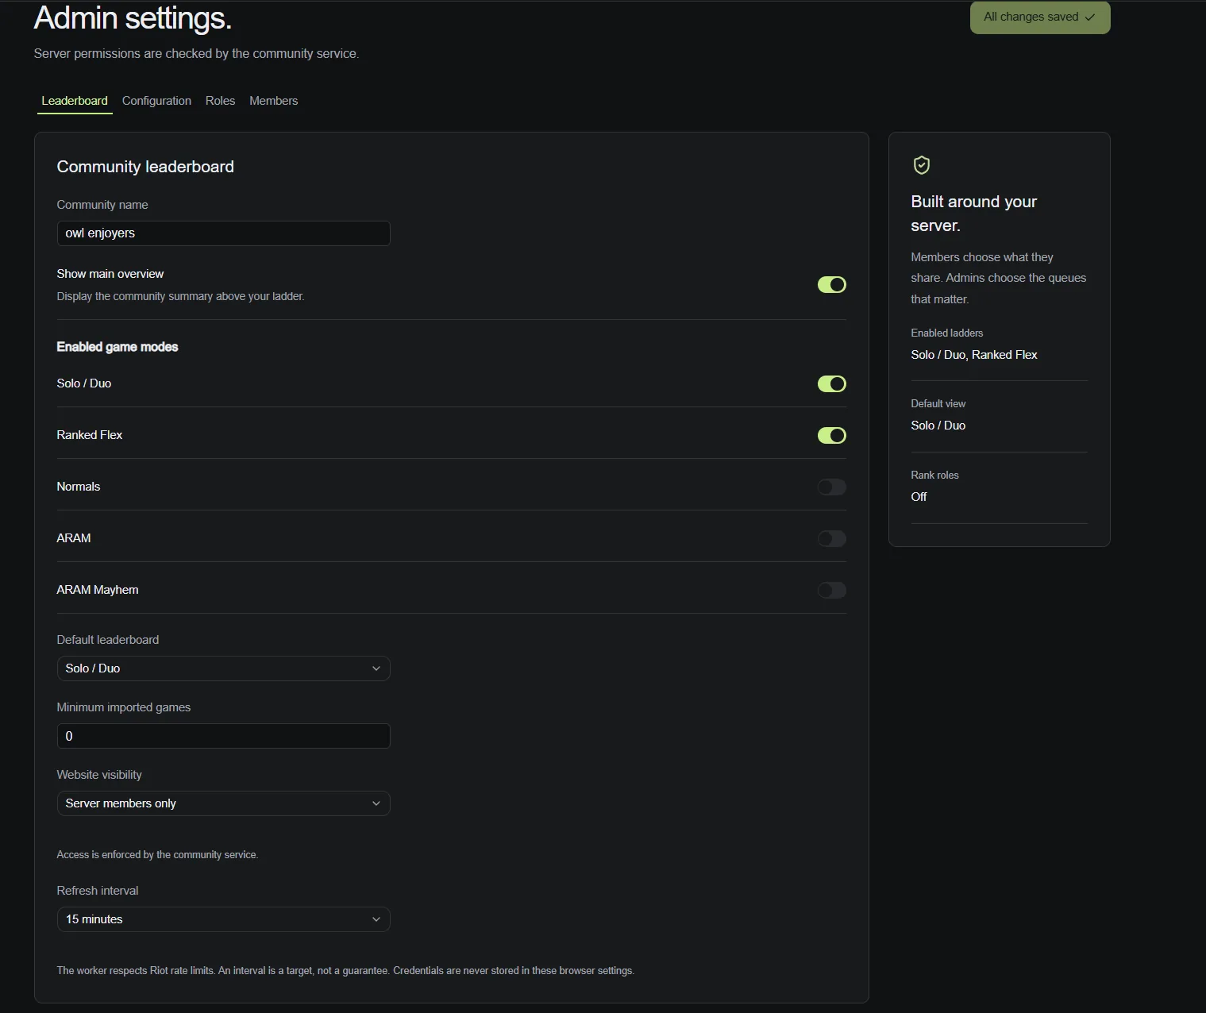Toggle off Show main overview
The image size is (1206, 1013).
click(831, 285)
